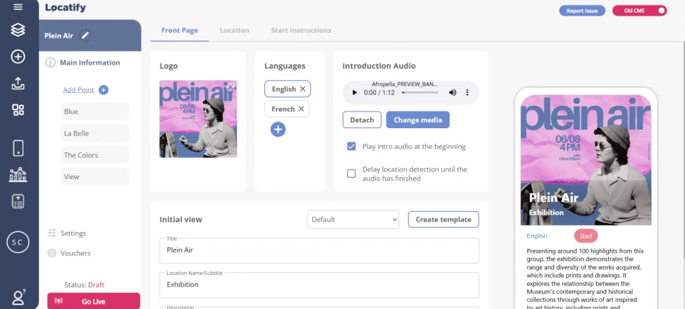685x309 pixels.
Task: Switch to the Location tab
Action: 234,30
